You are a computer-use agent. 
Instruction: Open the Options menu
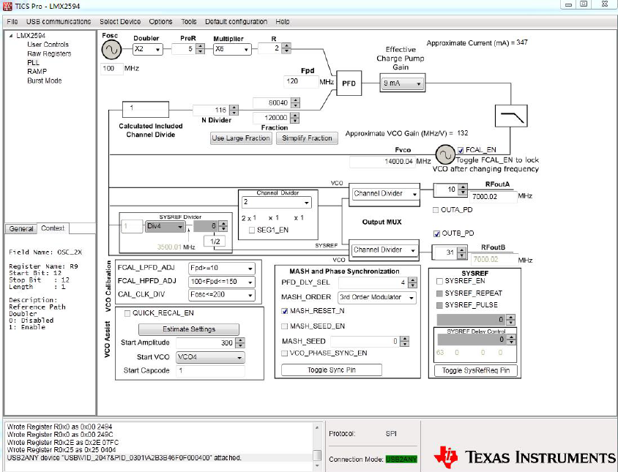coord(160,22)
